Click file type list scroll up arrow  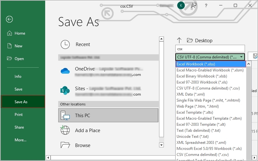point(249,64)
